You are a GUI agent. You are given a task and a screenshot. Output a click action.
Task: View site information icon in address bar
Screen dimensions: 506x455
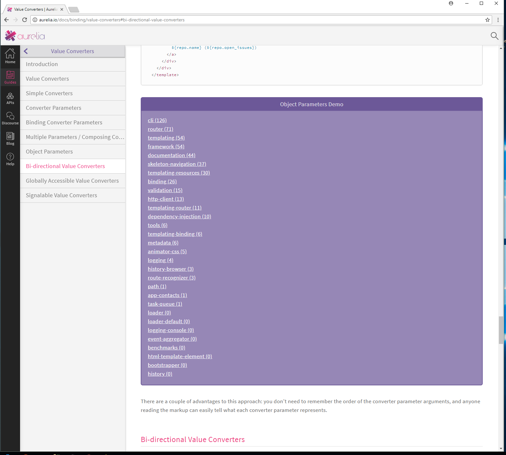pyautogui.click(x=35, y=20)
